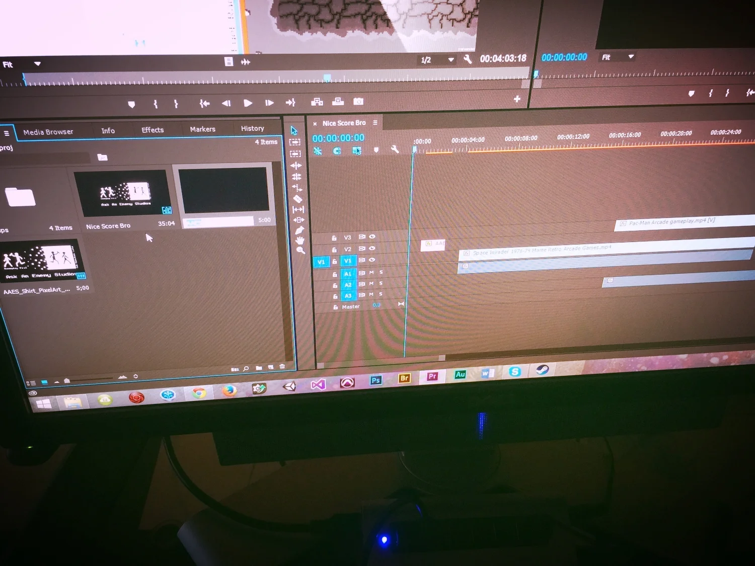755x566 pixels.
Task: Hide track V1 with its eye icon
Action: (x=372, y=260)
